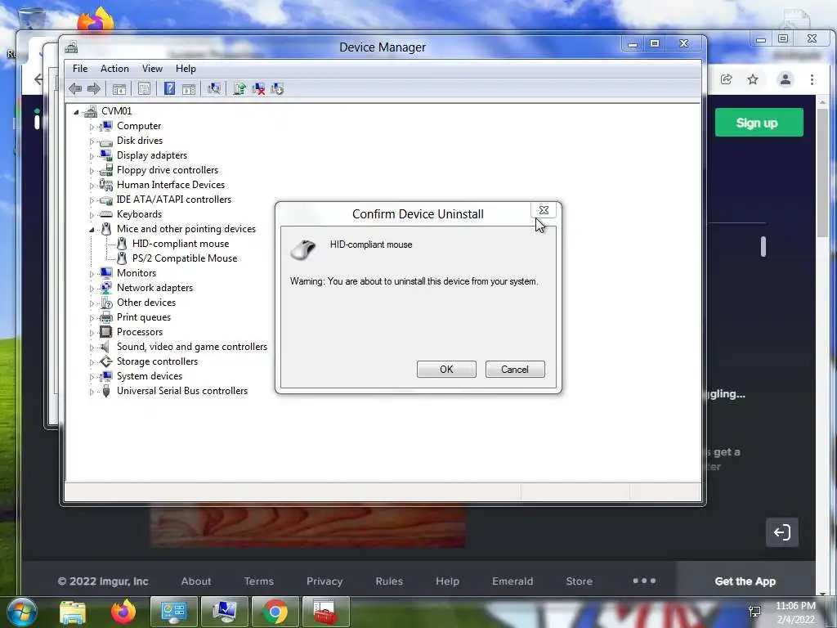Open the Help menu in Device Manager
Viewport: 837px width, 628px height.
click(186, 69)
